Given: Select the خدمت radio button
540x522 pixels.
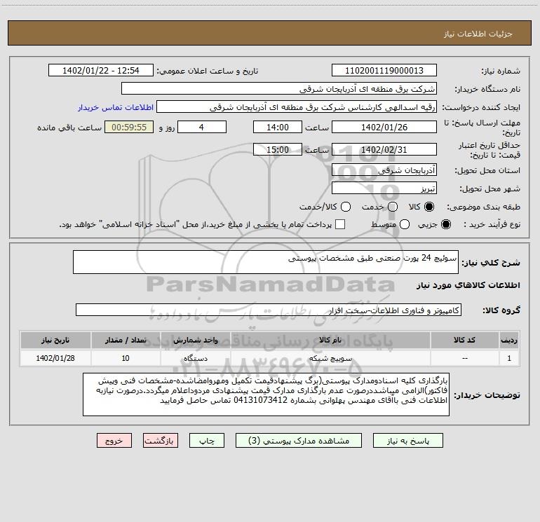Looking at the screenshot, I should [393, 207].
